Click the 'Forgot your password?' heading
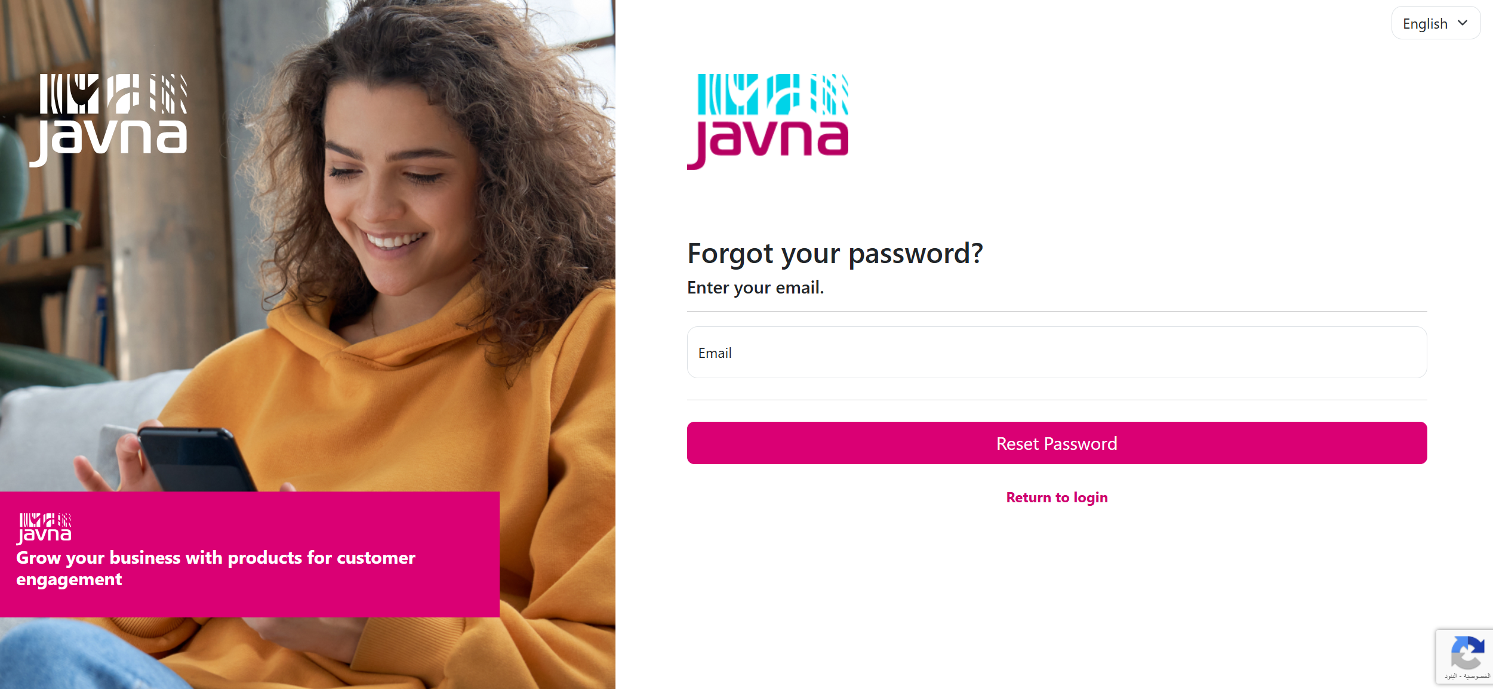This screenshot has height=689, width=1493. coord(835,254)
